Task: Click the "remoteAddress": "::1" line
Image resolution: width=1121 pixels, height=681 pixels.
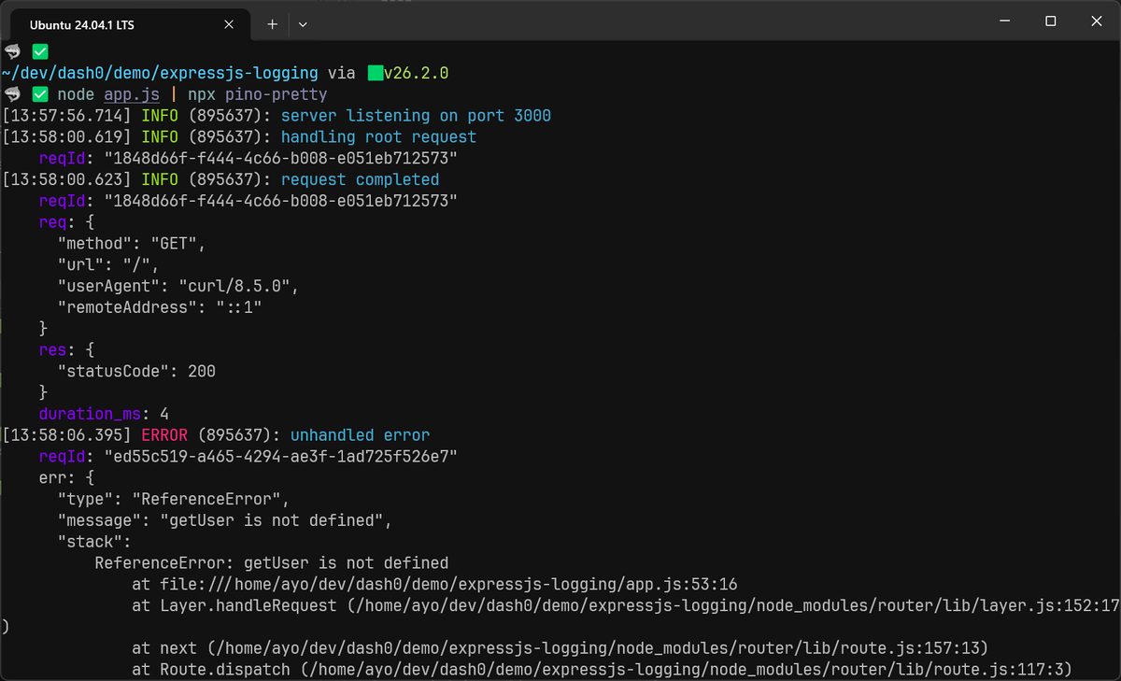Action: point(159,307)
